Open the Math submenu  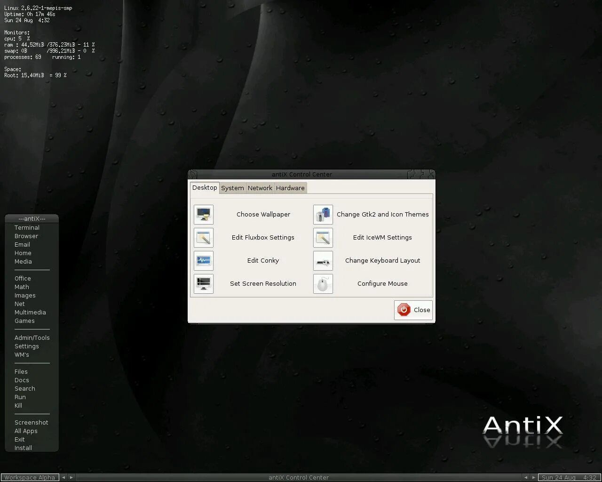pos(22,287)
